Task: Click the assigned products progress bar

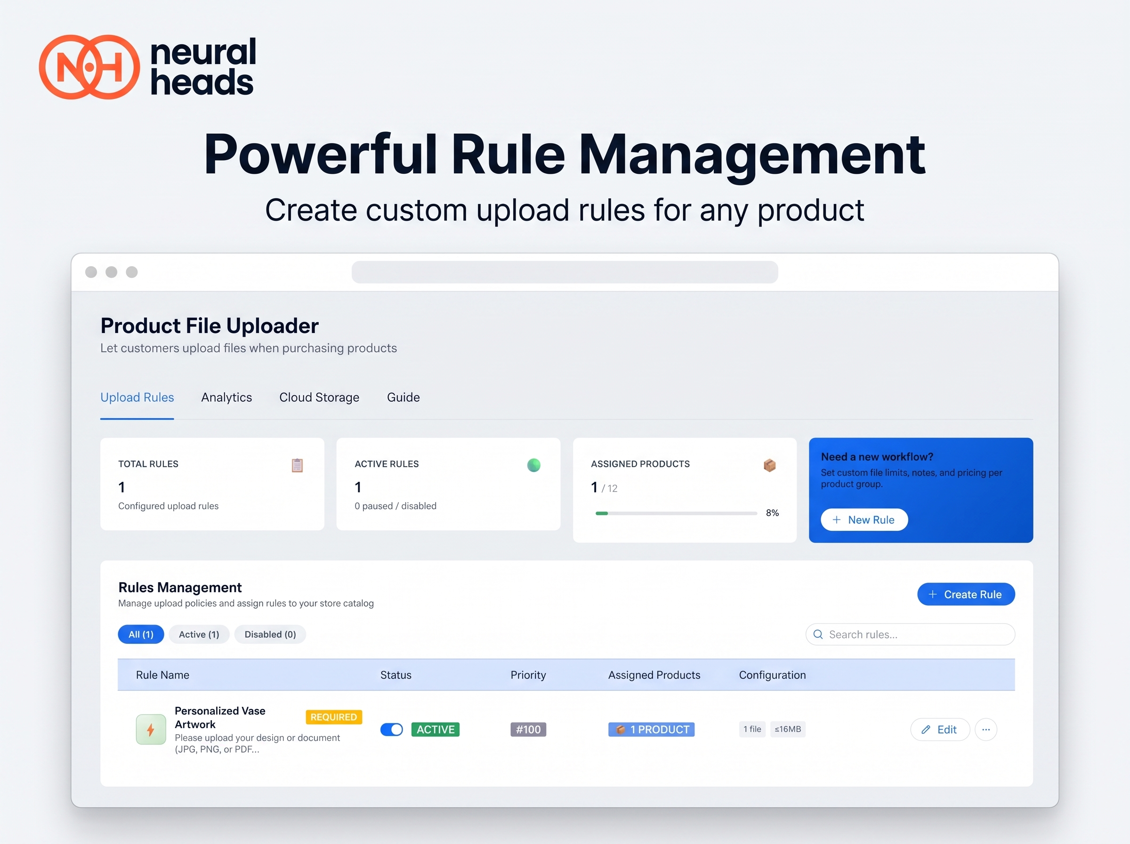Action: pyautogui.click(x=676, y=513)
